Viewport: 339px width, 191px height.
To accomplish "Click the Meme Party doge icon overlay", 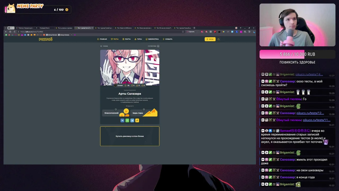I will (x=11, y=8).
